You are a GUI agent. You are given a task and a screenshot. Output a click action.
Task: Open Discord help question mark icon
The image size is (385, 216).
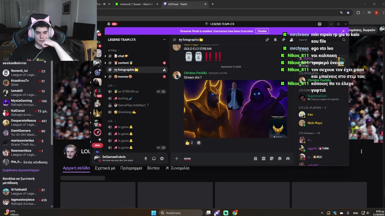click(319, 24)
